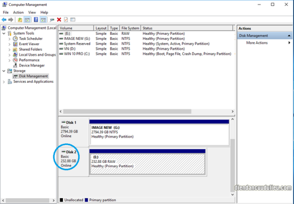Viewport: 294px width, 204px height.
Task: Select Performance in the console tree
Action: [x=29, y=60]
